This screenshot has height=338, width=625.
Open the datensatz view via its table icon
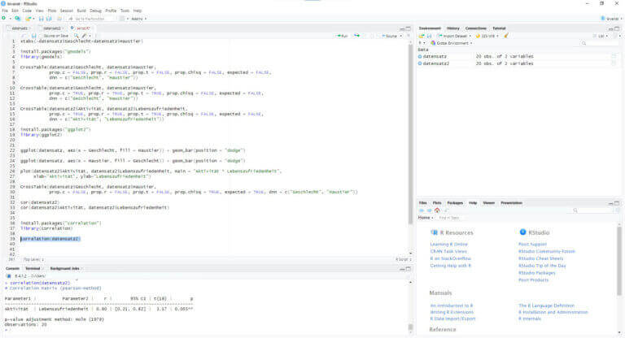(x=614, y=57)
